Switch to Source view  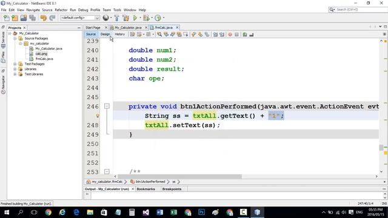tap(91, 34)
